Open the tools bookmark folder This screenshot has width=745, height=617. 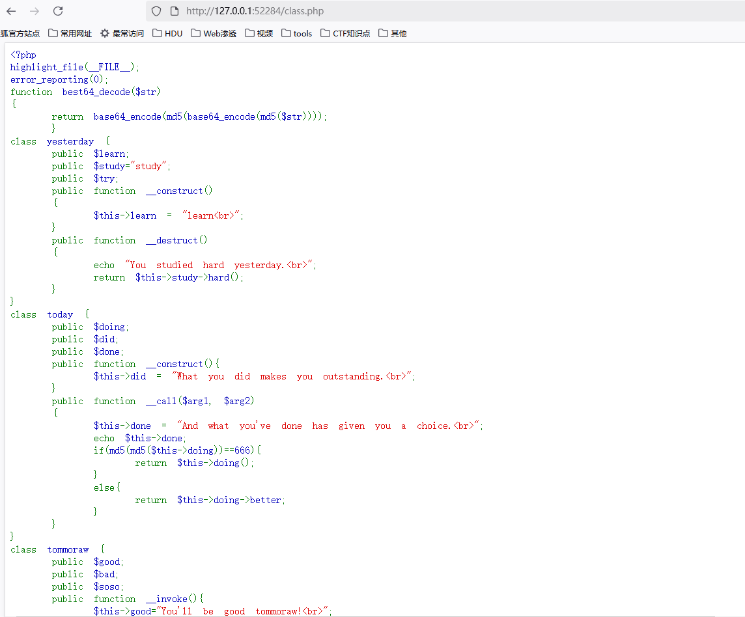point(297,33)
